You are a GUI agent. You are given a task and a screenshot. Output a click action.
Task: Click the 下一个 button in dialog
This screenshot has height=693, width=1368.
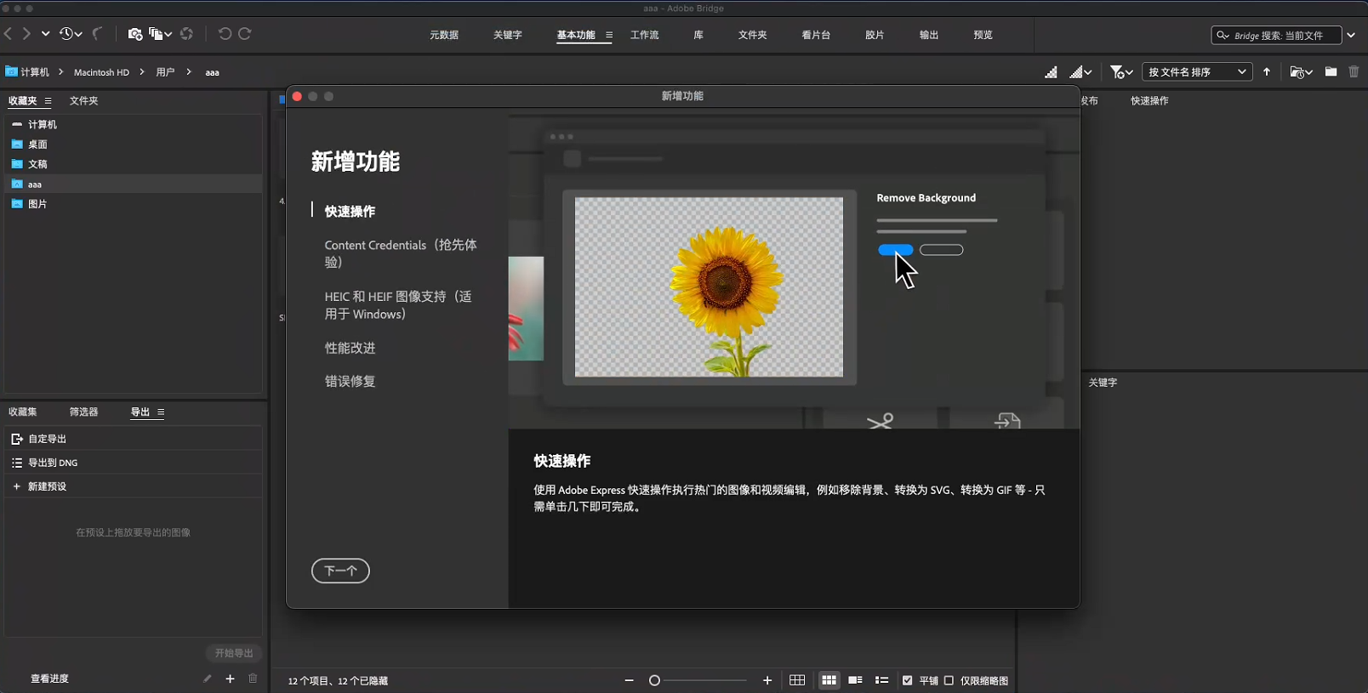tap(340, 571)
